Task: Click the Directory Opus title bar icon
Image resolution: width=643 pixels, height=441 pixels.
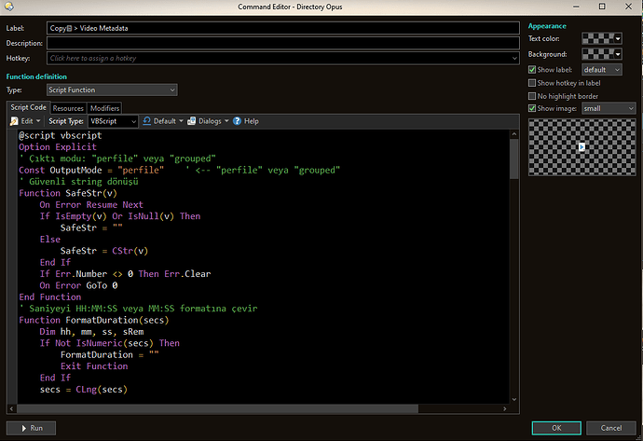Action: click(10, 8)
